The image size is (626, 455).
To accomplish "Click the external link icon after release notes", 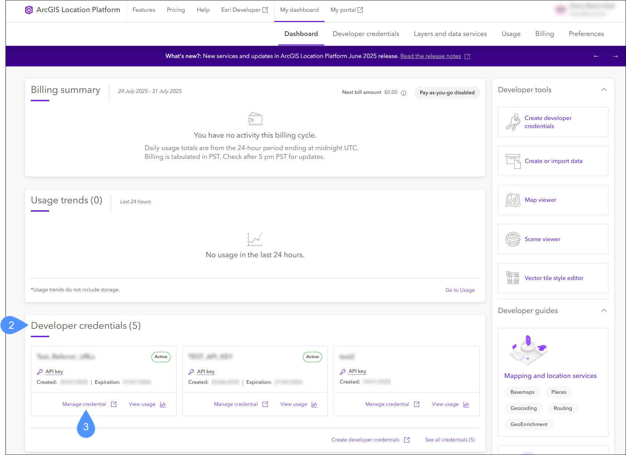I will (x=467, y=56).
